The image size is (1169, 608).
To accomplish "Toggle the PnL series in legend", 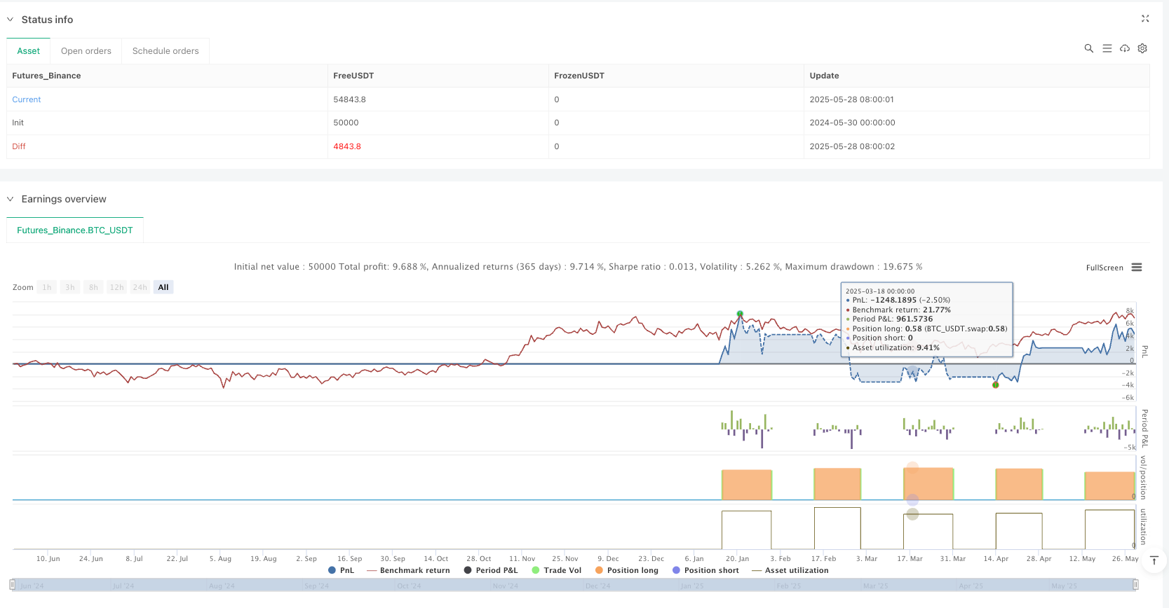I will pos(341,570).
